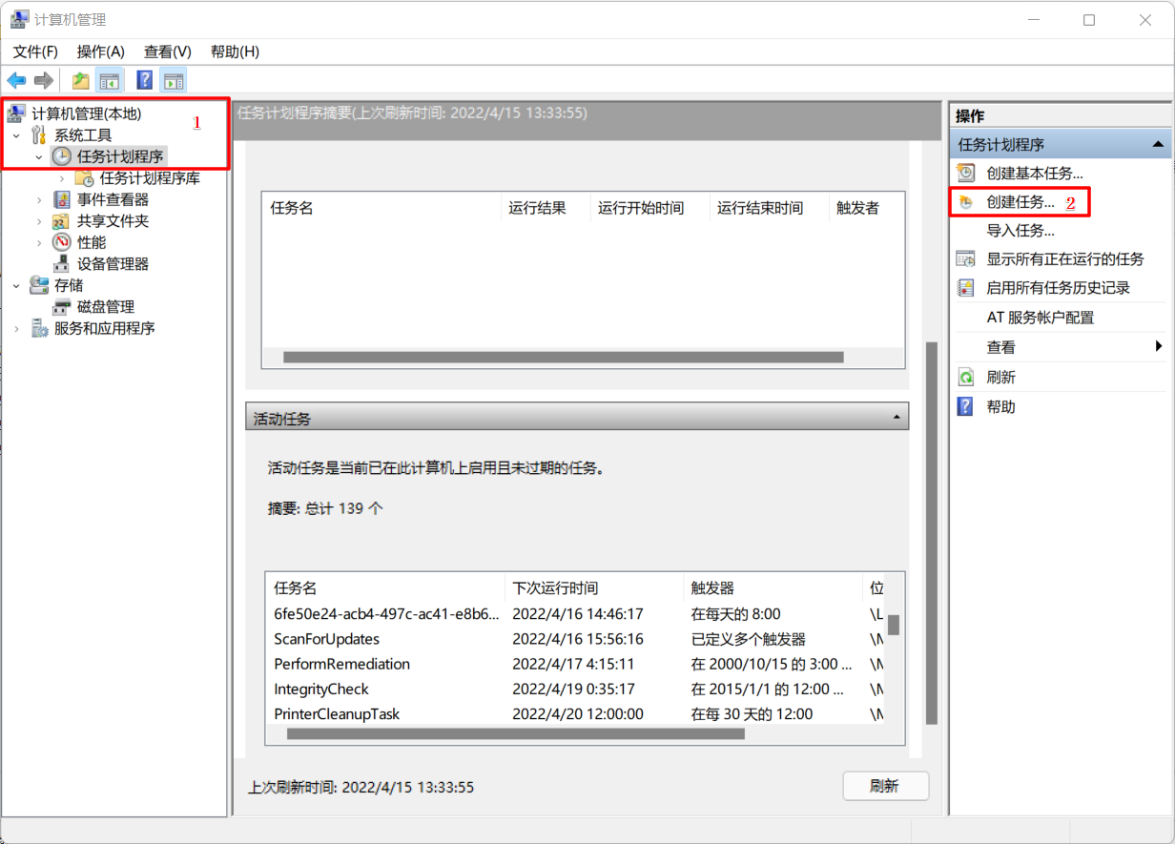1175x844 pixels.
Task: Click the 设备管理器 icon in tree
Action: tap(61, 264)
